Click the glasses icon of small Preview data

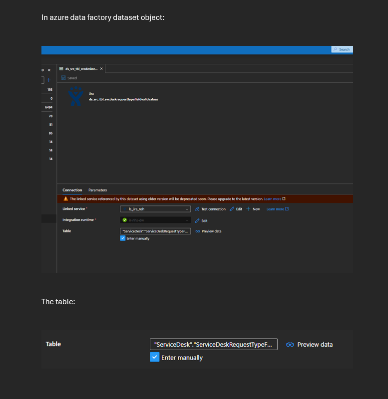tap(198, 231)
